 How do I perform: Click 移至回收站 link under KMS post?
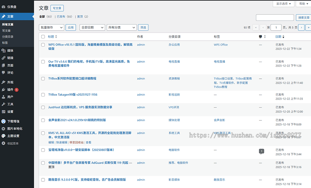coord(77,142)
